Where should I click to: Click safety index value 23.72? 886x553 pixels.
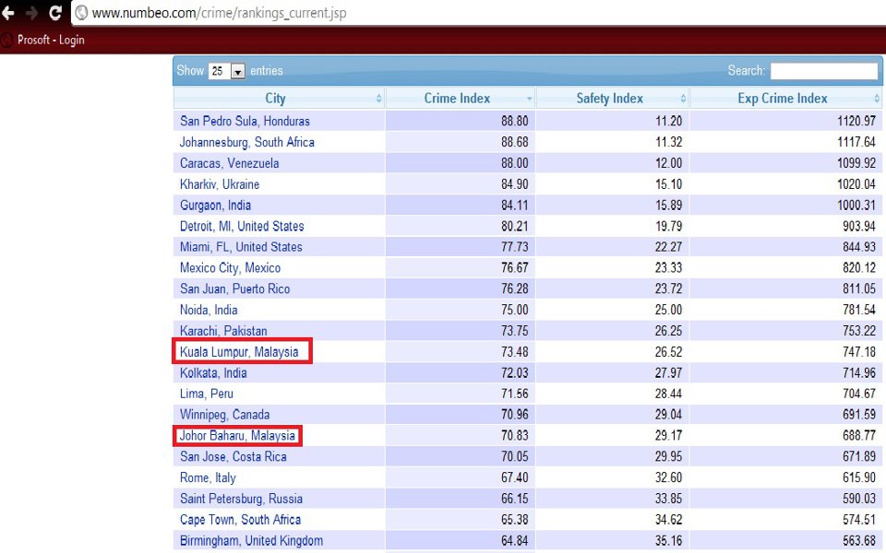(x=668, y=288)
